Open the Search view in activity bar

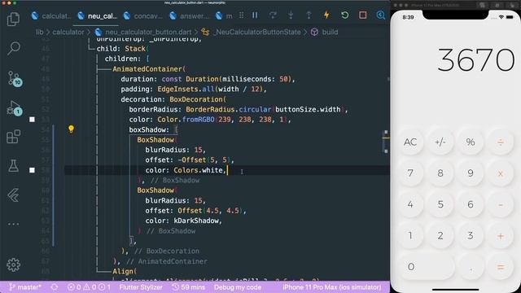[13, 48]
